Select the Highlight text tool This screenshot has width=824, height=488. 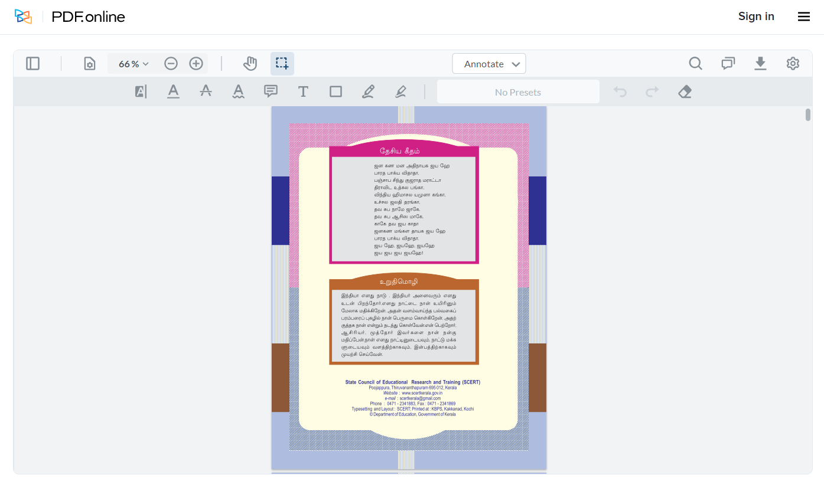pyautogui.click(x=141, y=91)
